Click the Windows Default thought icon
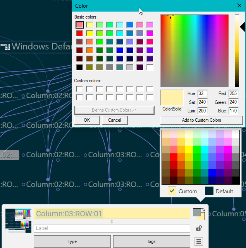This screenshot has width=246, height=248. click(x=5, y=47)
